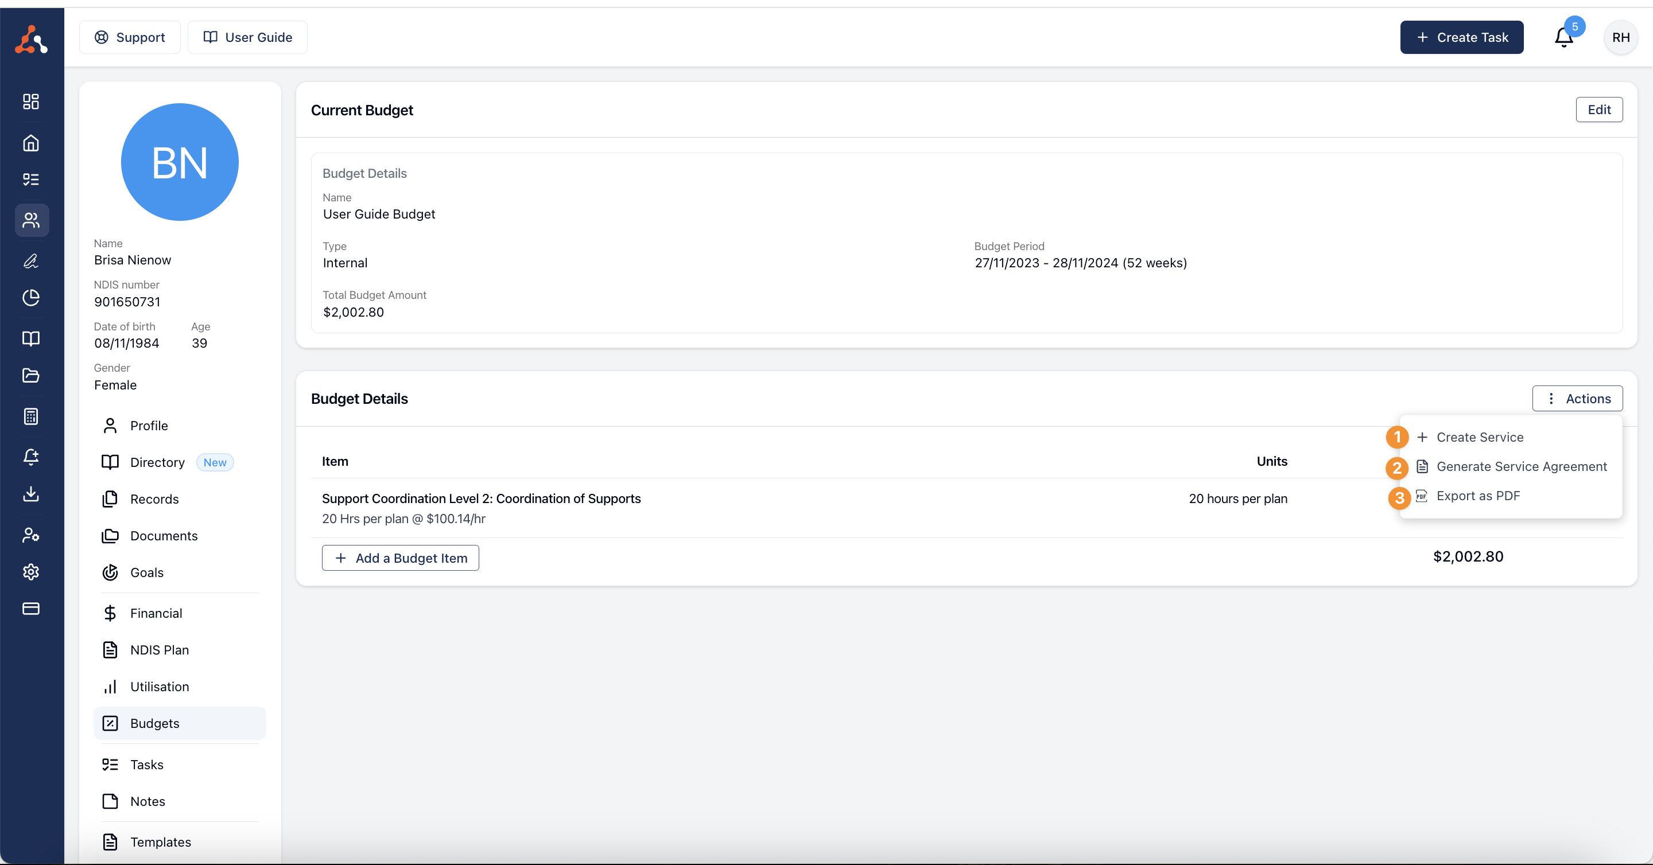Open the Support page
The height and width of the screenshot is (865, 1653).
pyautogui.click(x=130, y=37)
